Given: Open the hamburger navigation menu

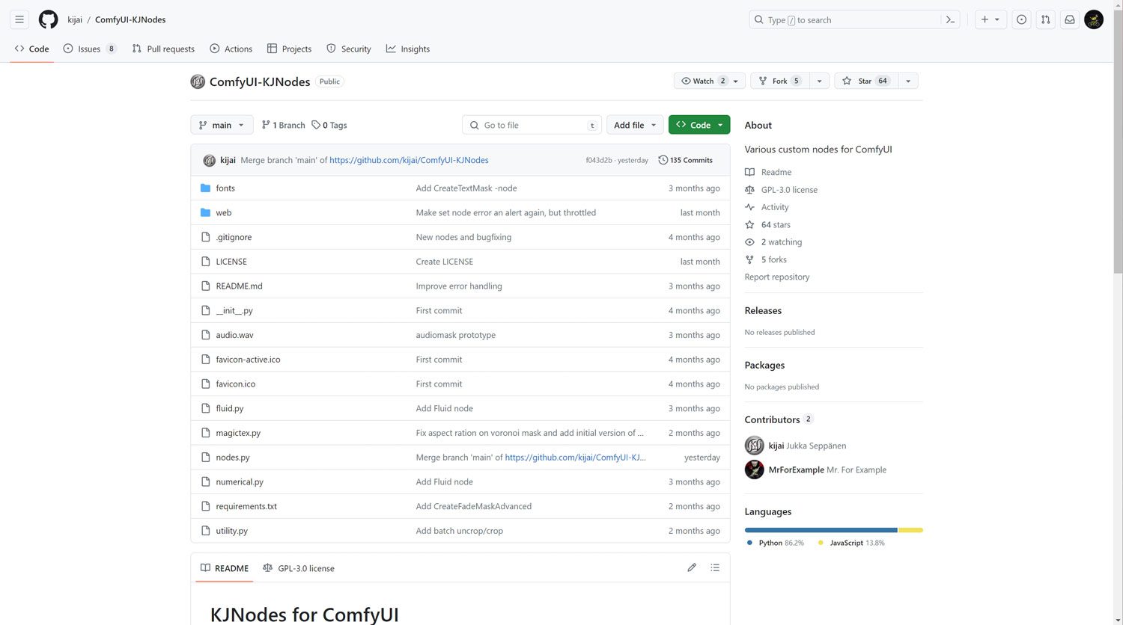Looking at the screenshot, I should (19, 19).
